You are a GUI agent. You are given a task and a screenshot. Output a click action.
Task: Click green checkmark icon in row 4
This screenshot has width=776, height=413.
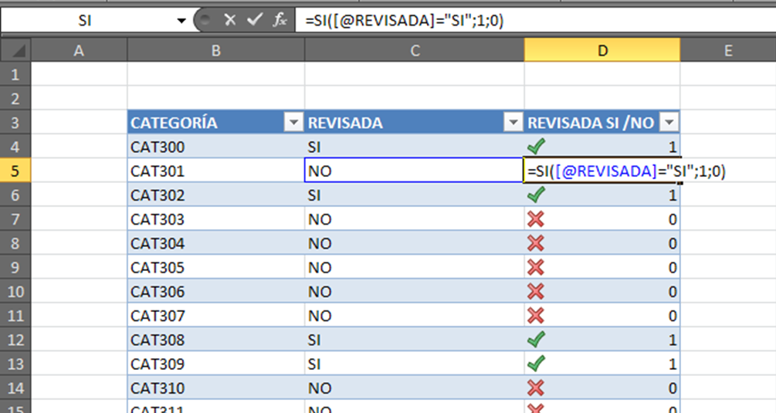[535, 146]
